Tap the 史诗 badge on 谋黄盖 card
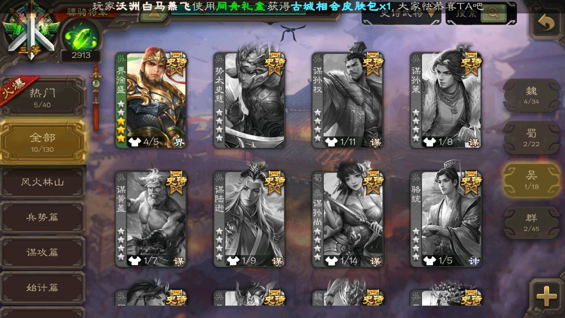Viewport: 565px width, 318px height. 177,182
